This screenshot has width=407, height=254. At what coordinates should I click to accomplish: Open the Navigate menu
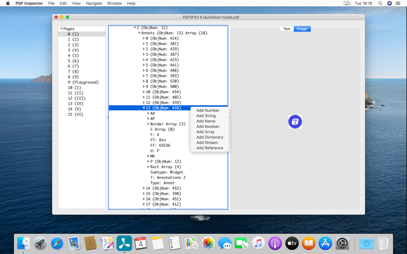pos(94,4)
